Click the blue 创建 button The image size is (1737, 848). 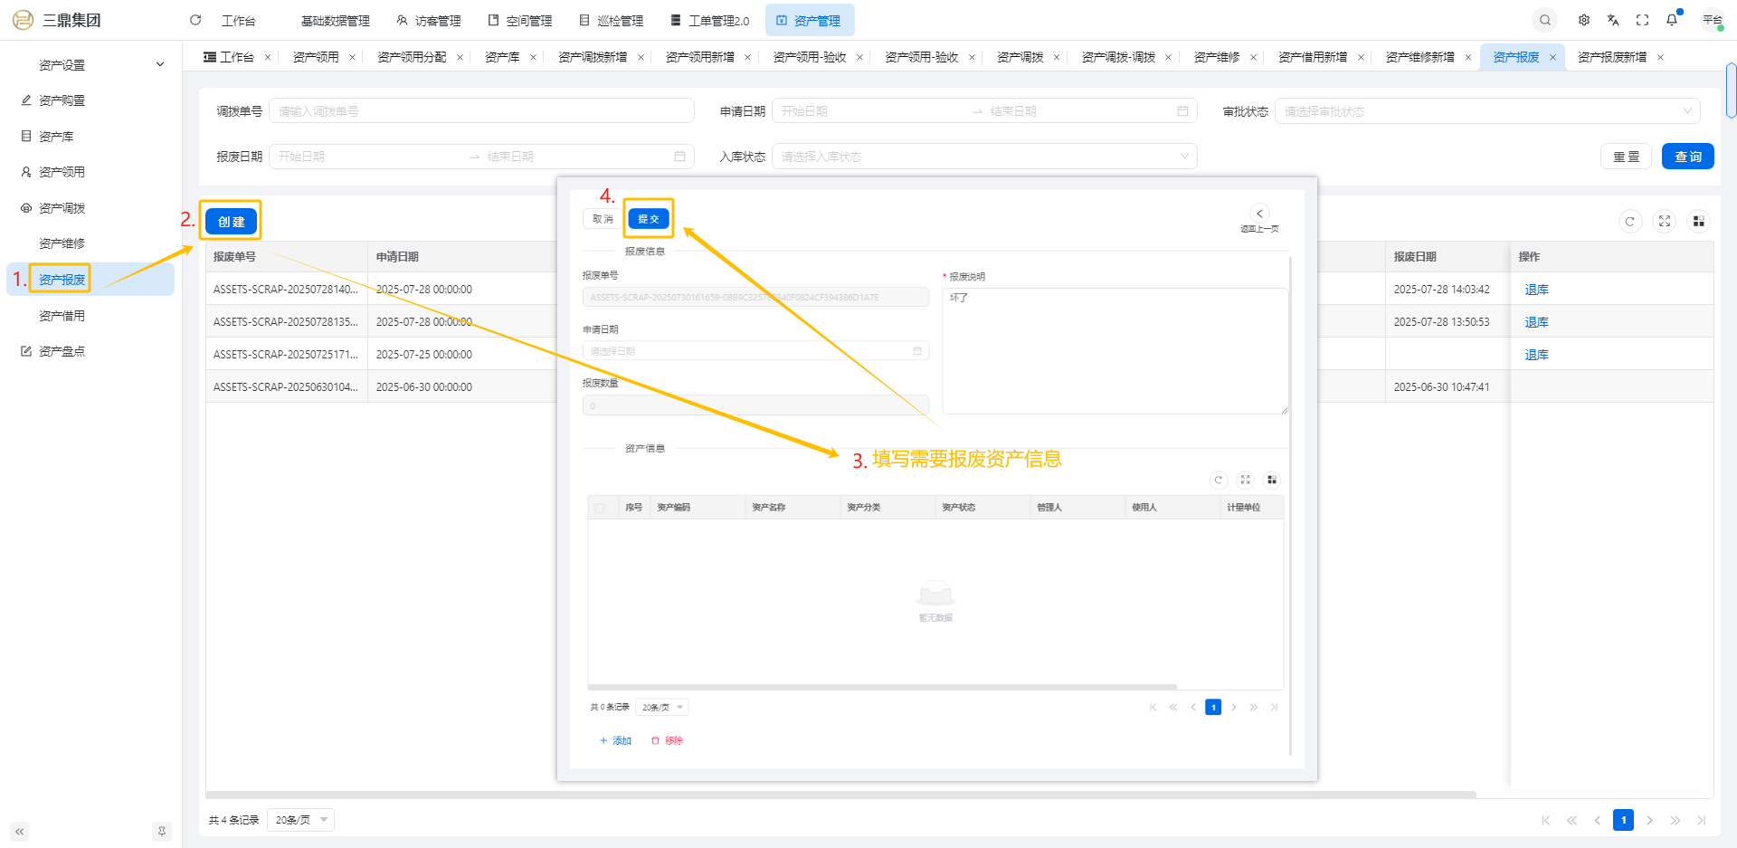[231, 222]
